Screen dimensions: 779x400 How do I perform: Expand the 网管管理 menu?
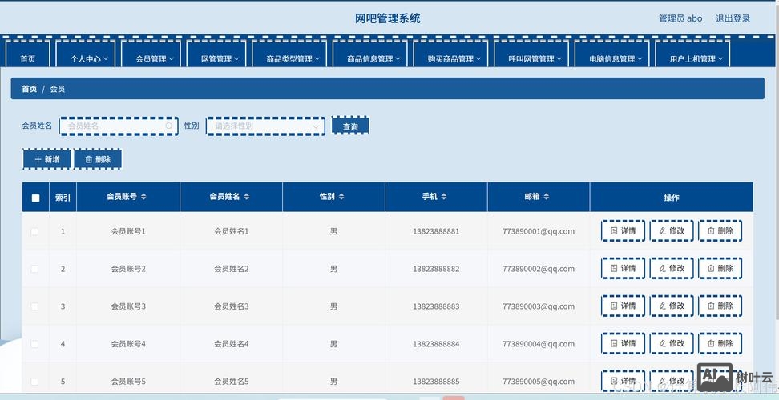[x=216, y=54]
